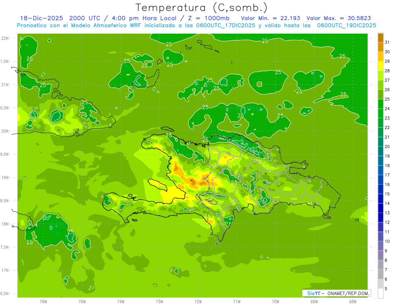
Task: Click the '20' colorbar value label
Action: point(387,147)
